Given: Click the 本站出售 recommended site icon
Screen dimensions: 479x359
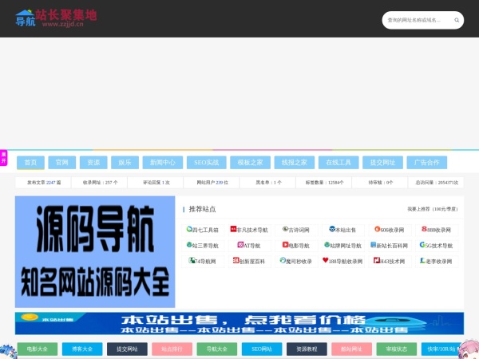Looking at the screenshot, I should click(x=332, y=229).
